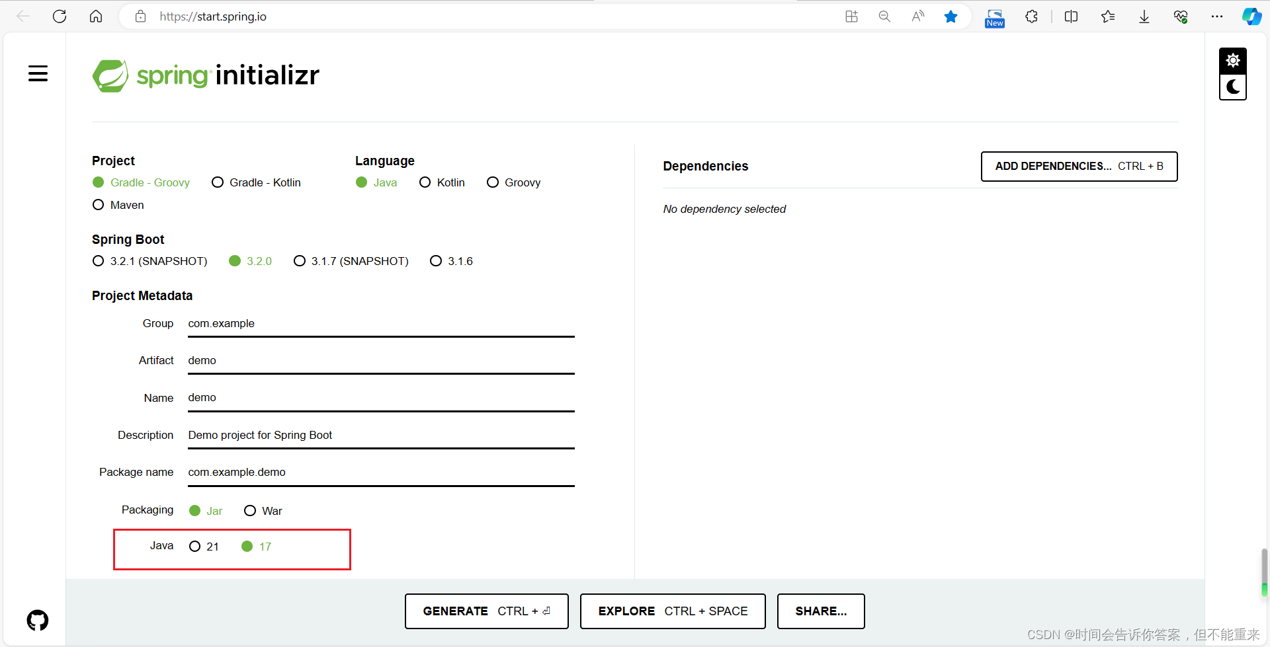
Task: Reload the page with the refresh icon
Action: coord(60,17)
